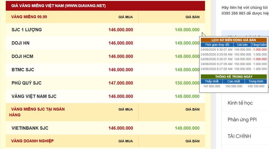Click the BTMC SJC row name
The width and height of the screenshot is (269, 149).
[23, 69]
